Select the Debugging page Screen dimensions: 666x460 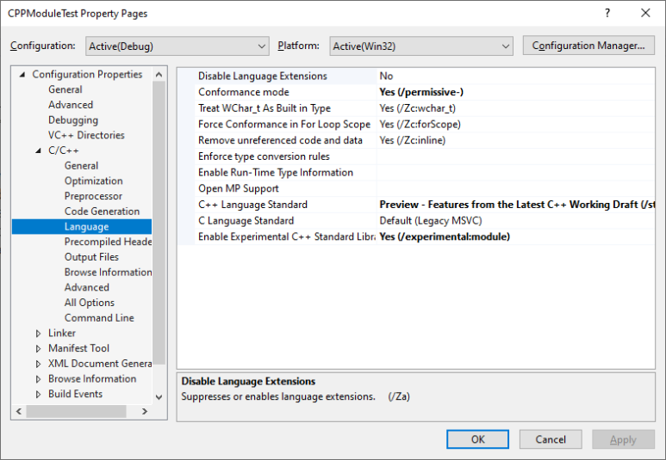pos(73,120)
